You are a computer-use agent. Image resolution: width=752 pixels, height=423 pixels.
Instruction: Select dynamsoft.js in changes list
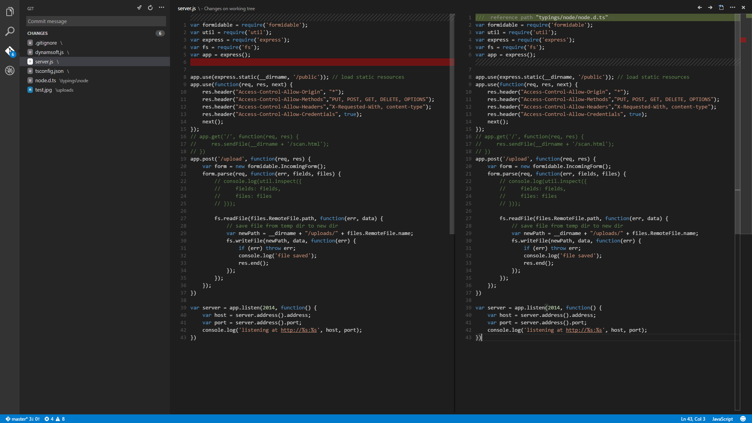[49, 52]
